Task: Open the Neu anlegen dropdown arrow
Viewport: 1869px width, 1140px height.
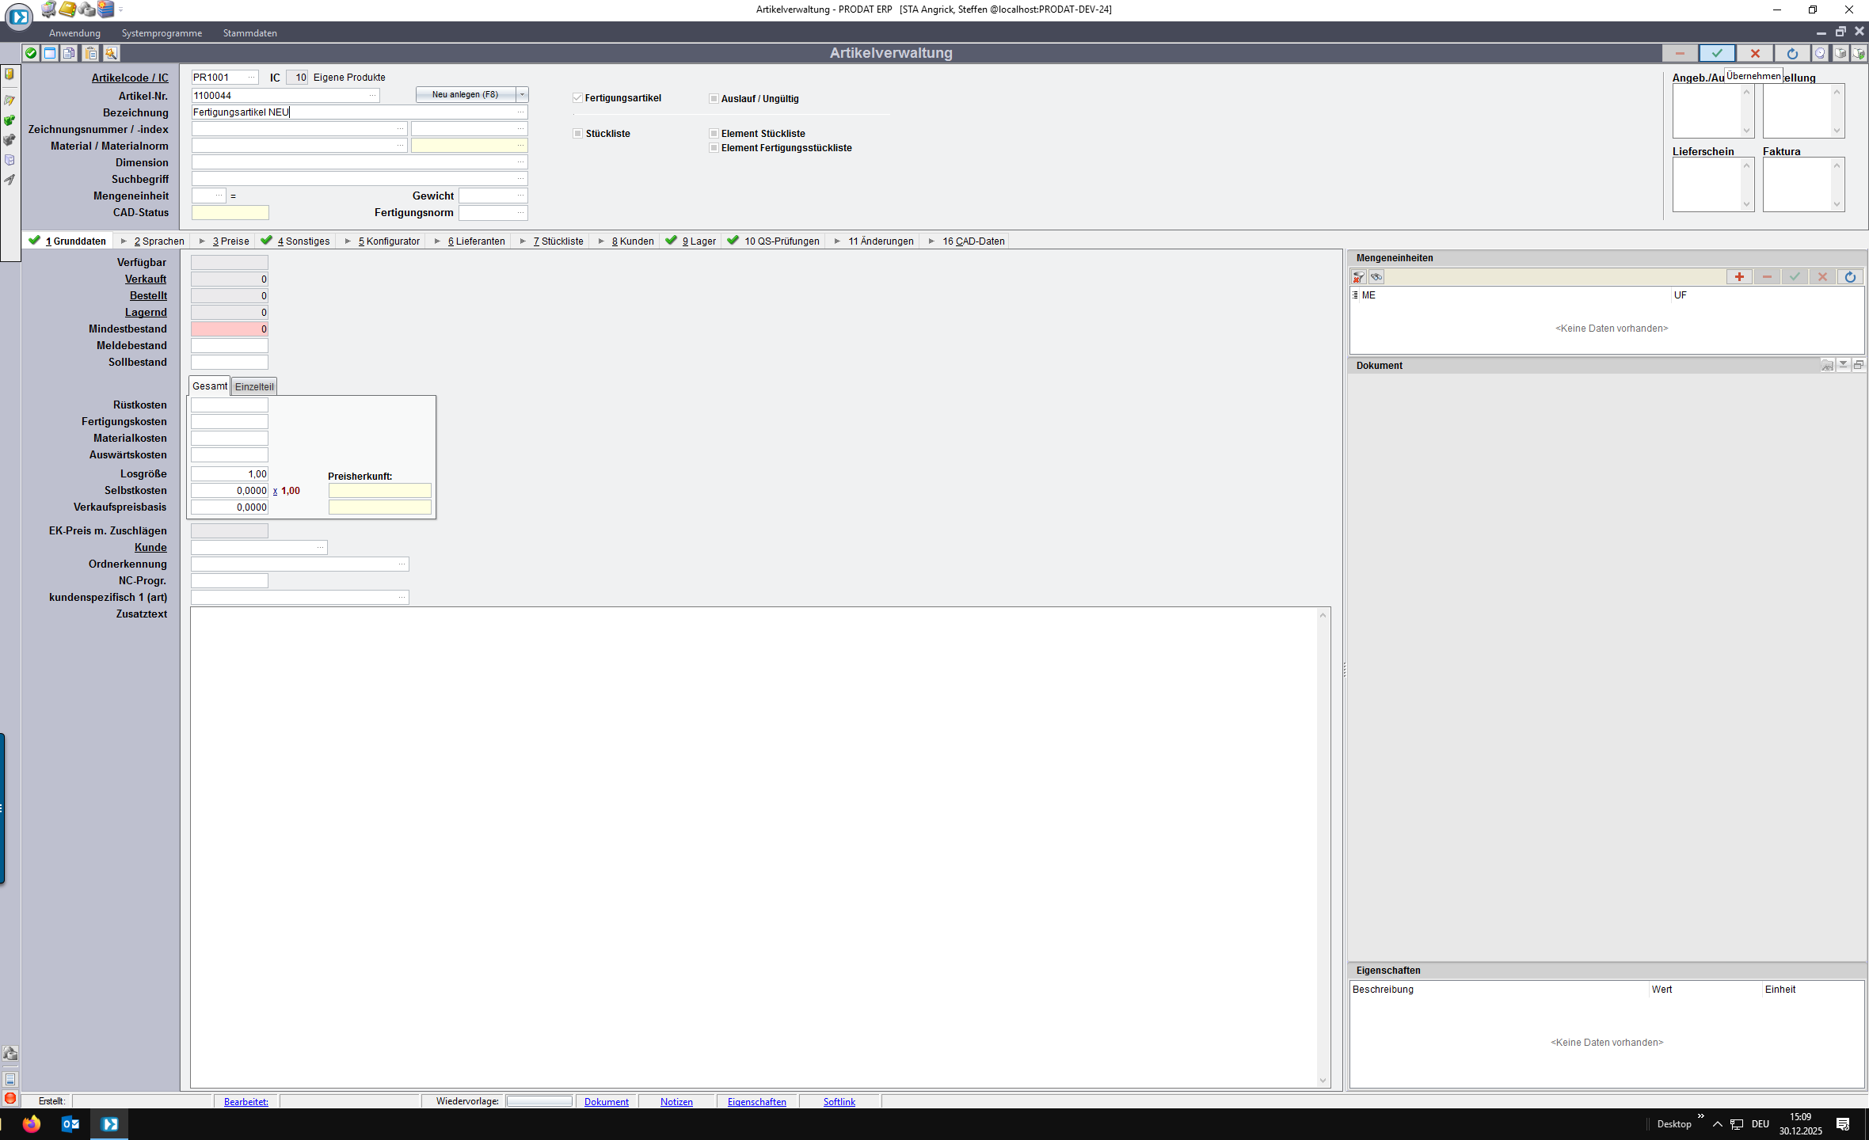Action: click(x=522, y=94)
